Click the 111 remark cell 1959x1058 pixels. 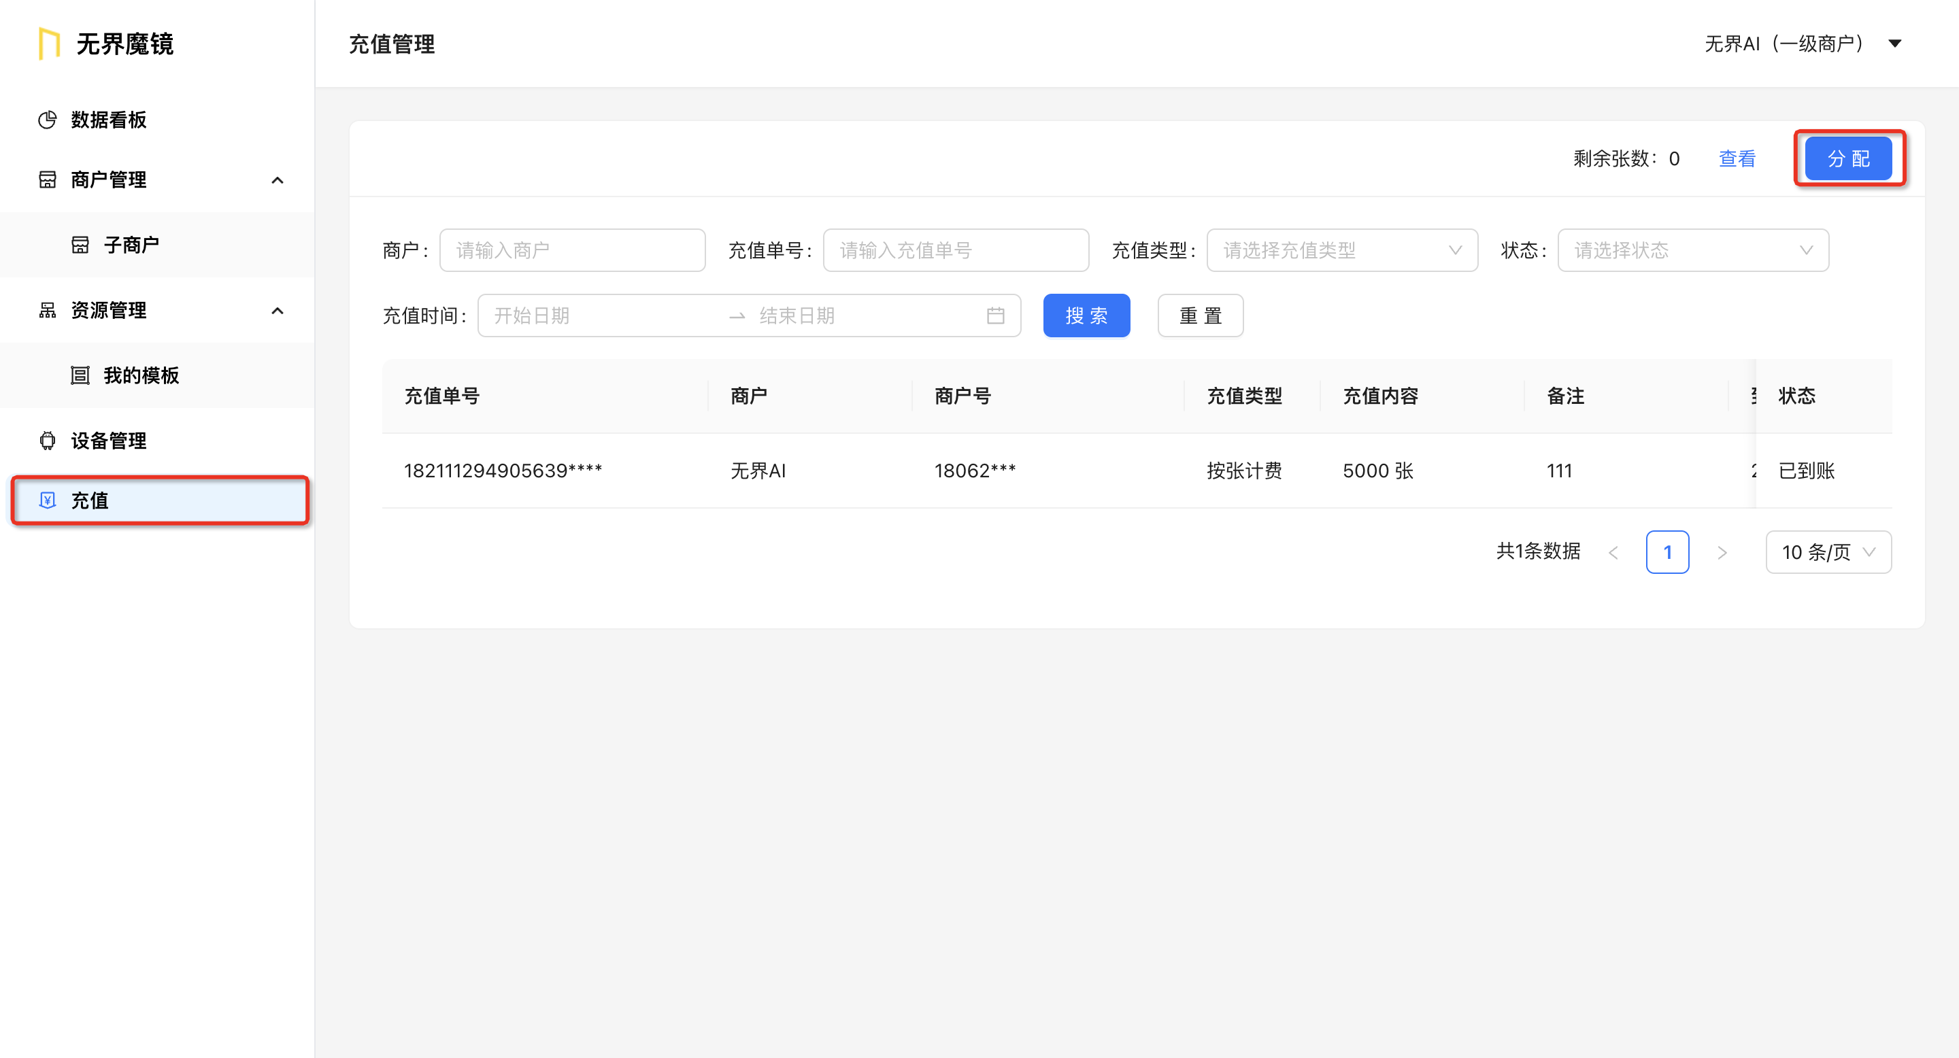pos(1559,471)
